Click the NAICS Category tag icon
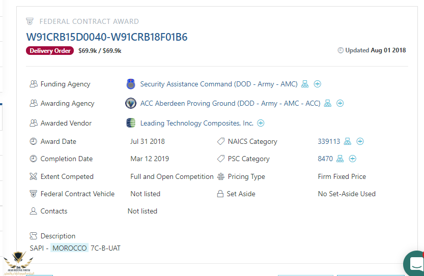 click(221, 141)
